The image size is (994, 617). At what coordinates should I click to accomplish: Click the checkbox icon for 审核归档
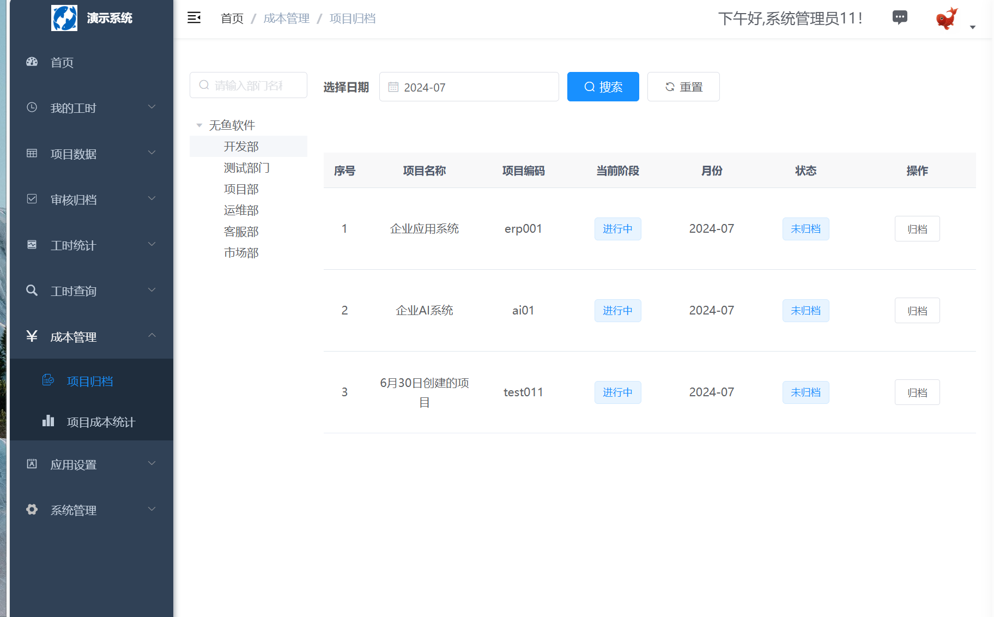pyautogui.click(x=32, y=199)
